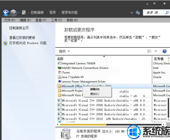
Task: Click the vertical scrollbar down arrow
Action: coord(168,120)
